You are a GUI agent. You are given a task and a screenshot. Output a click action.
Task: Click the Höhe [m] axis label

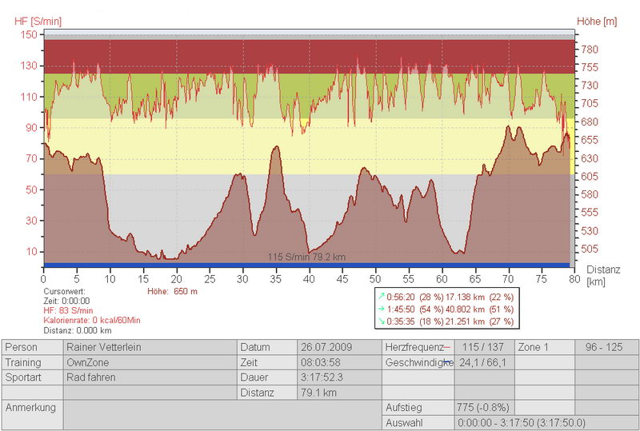(x=597, y=20)
